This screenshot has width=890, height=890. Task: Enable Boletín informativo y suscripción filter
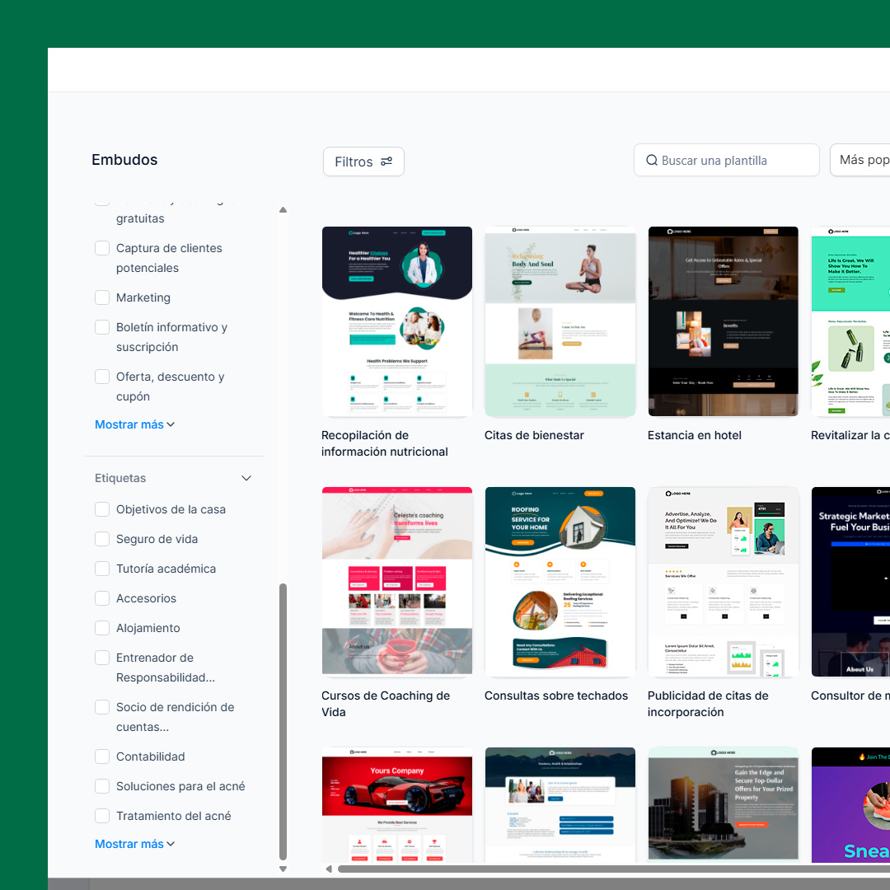tap(102, 327)
